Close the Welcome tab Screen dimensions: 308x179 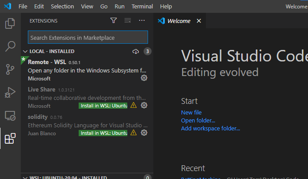[199, 21]
